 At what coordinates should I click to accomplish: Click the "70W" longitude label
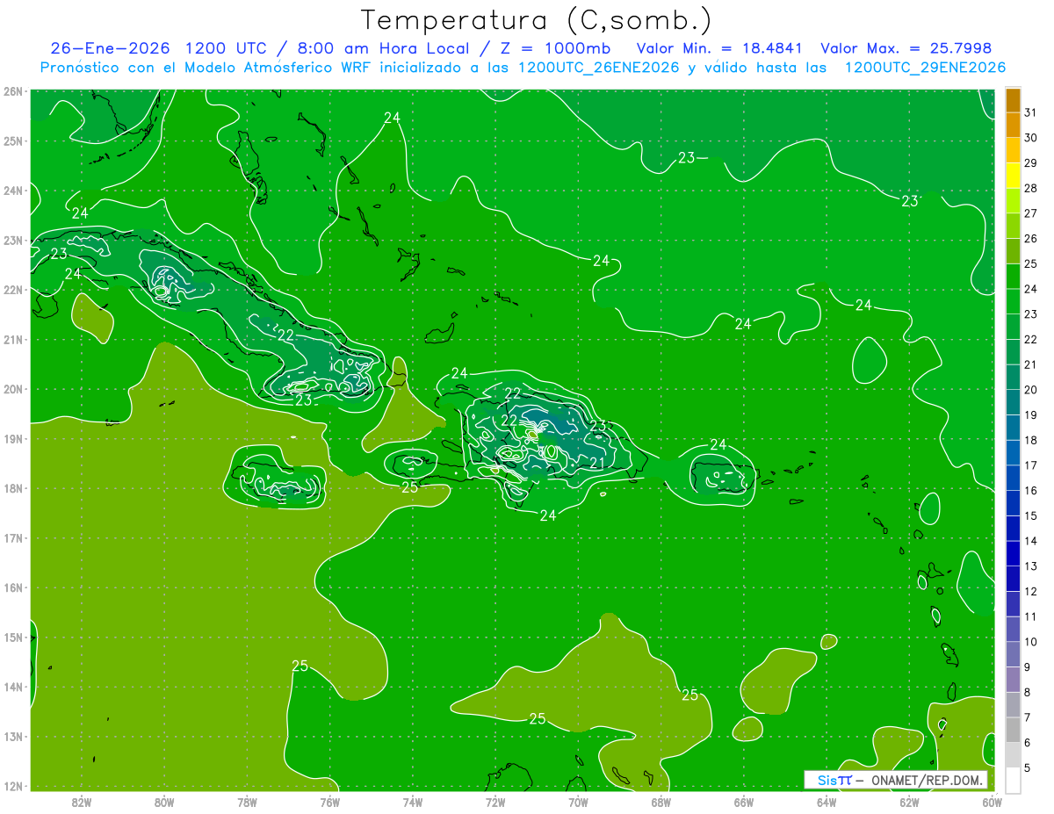coord(578,802)
